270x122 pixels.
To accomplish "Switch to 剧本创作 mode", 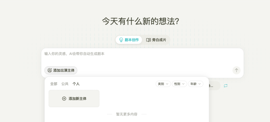I will (129, 40).
